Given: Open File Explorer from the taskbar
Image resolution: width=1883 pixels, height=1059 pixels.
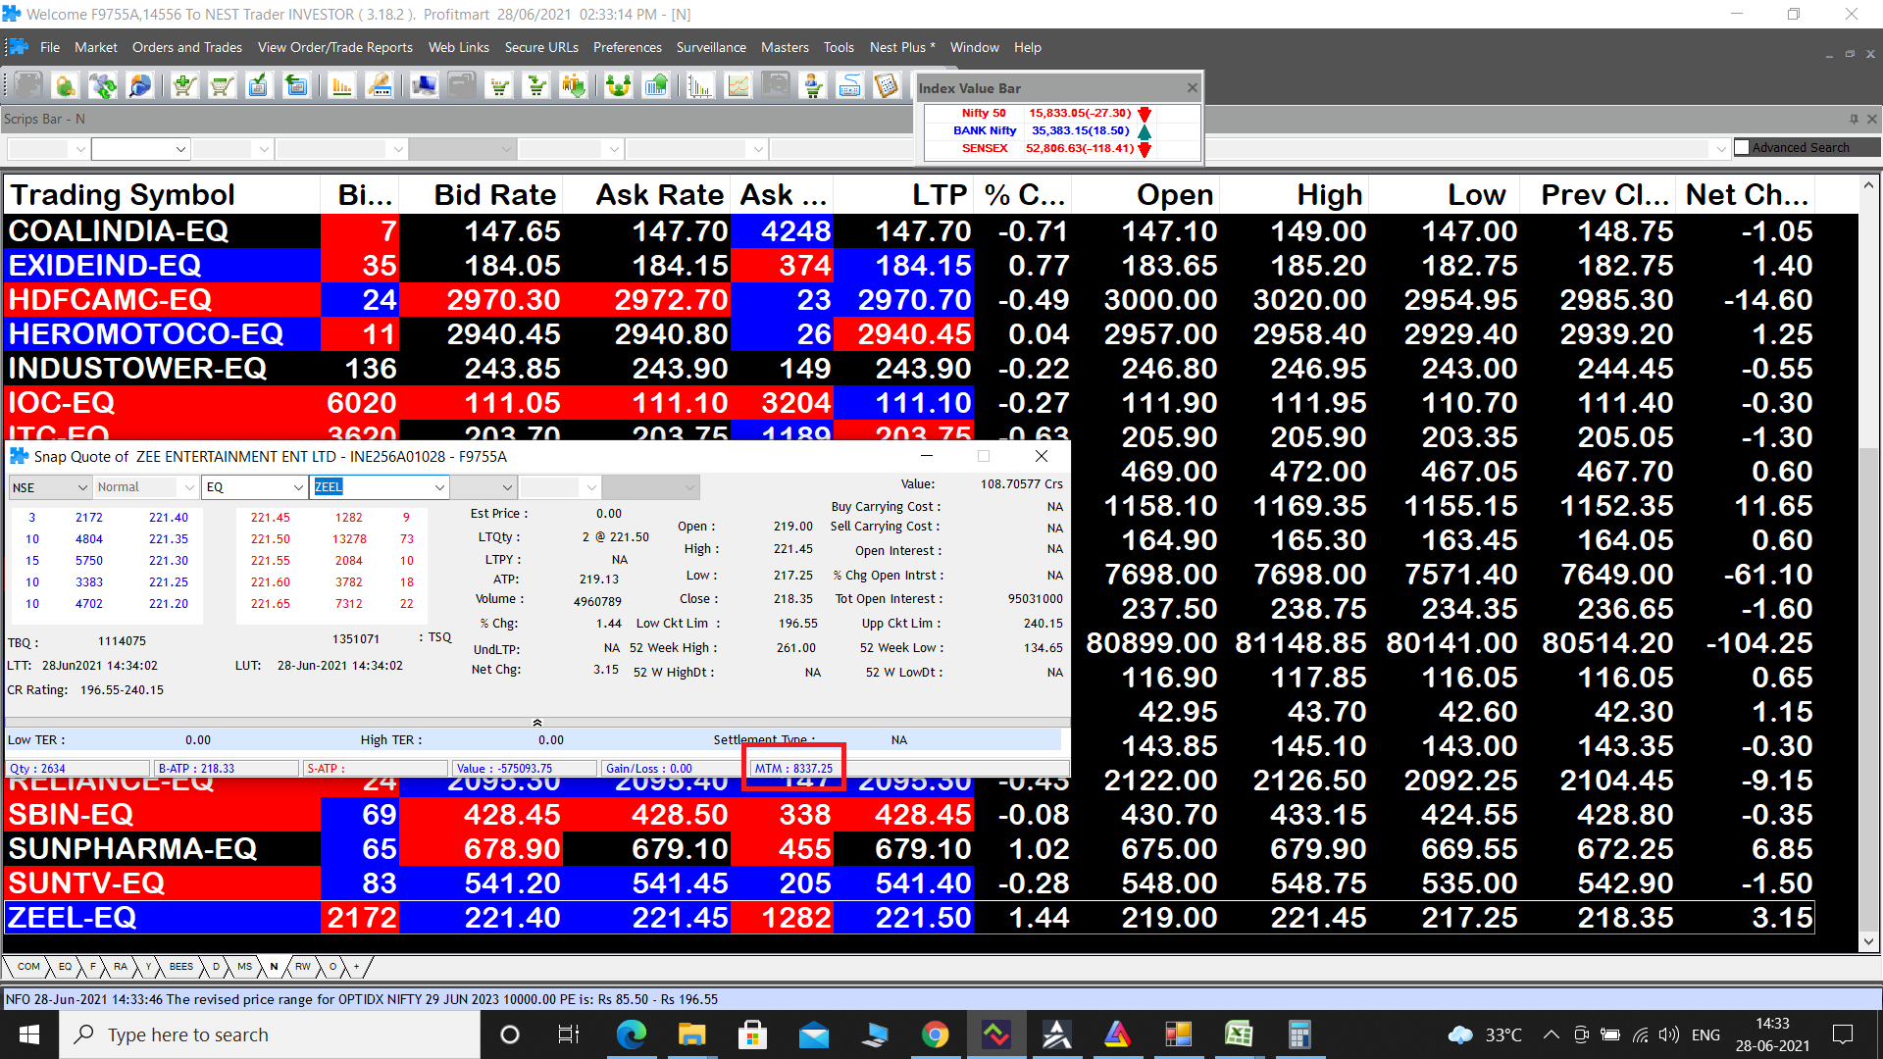Looking at the screenshot, I should (x=691, y=1034).
